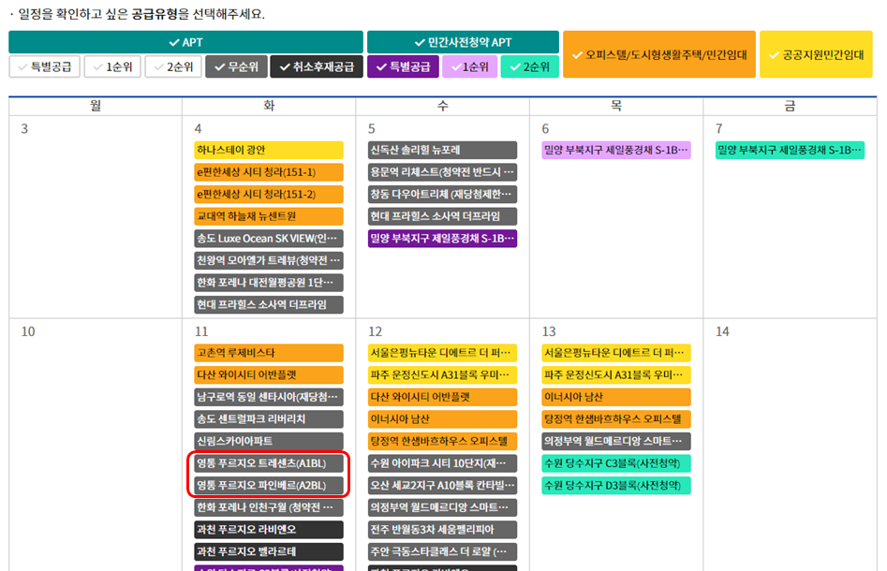Screen dimensions: 887x571
Task: Open the teal 밀양 부북지구 제일풍경채 entry
Action: tap(790, 150)
